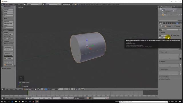183x103 pixels.
Task: Click the Duplicate Linked button
Action: tap(9, 23)
